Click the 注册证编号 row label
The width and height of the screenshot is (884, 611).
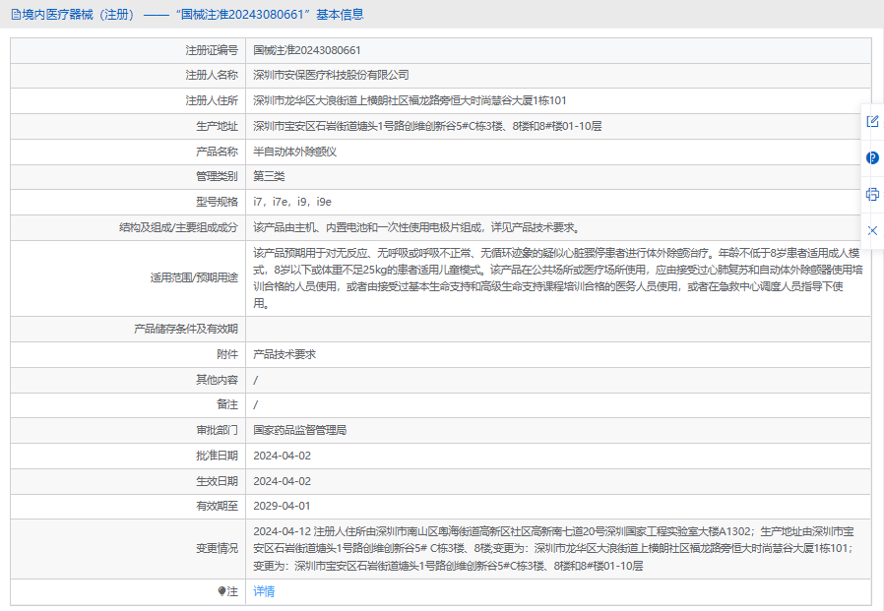point(212,50)
